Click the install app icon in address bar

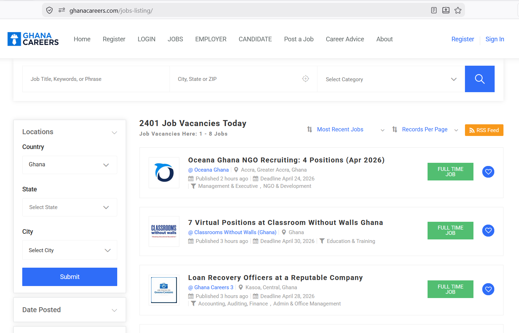(x=446, y=10)
